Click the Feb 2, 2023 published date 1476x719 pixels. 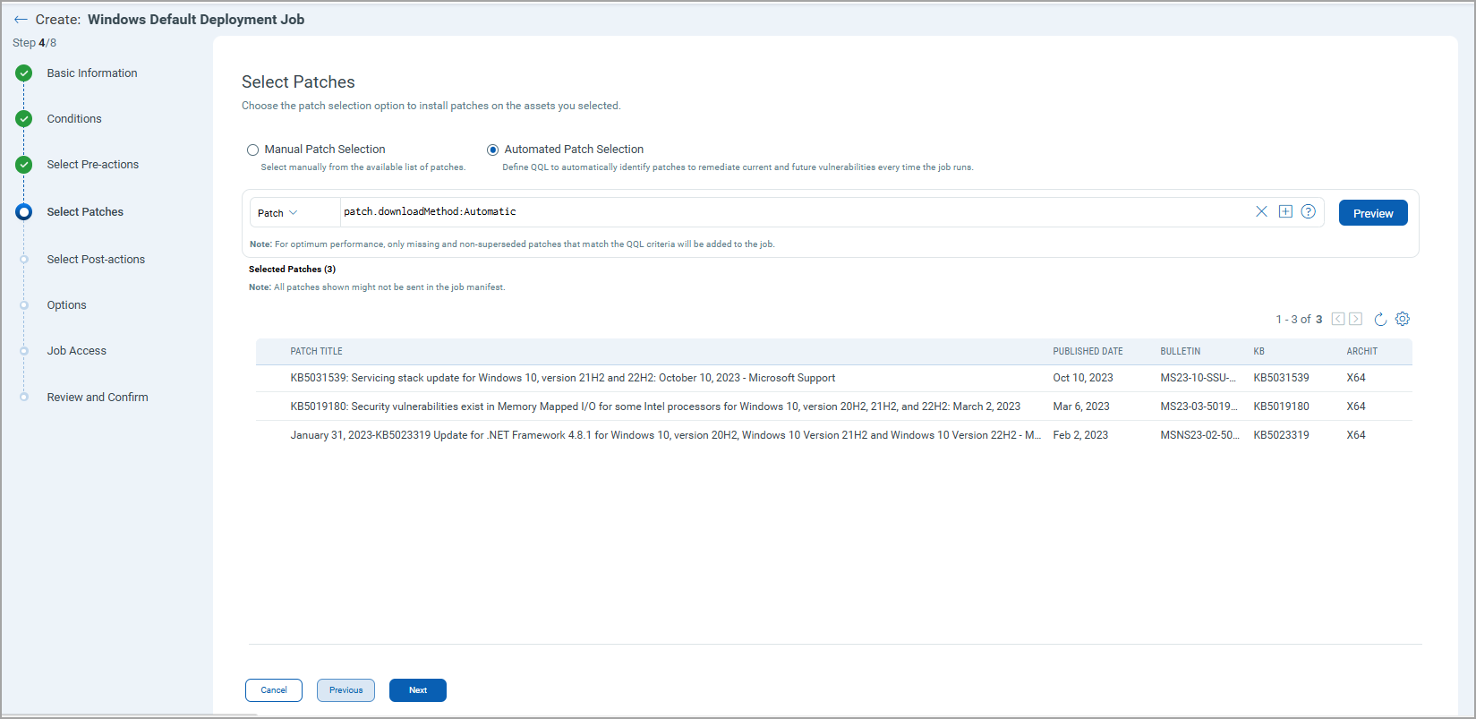pos(1080,435)
